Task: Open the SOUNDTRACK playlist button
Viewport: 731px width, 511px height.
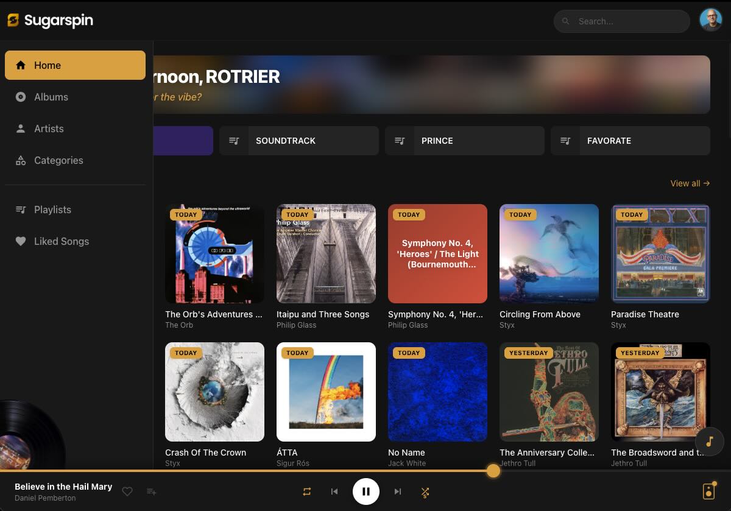Action: coord(299,141)
